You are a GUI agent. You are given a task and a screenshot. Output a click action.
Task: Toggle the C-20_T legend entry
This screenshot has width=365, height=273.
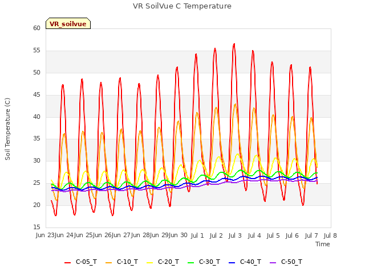[163, 262]
